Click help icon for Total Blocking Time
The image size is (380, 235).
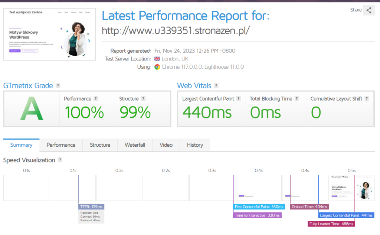coord(297,99)
